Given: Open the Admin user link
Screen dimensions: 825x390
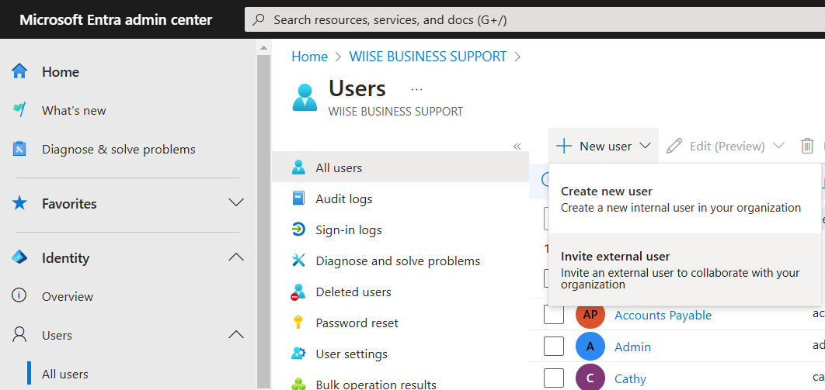Looking at the screenshot, I should (632, 347).
